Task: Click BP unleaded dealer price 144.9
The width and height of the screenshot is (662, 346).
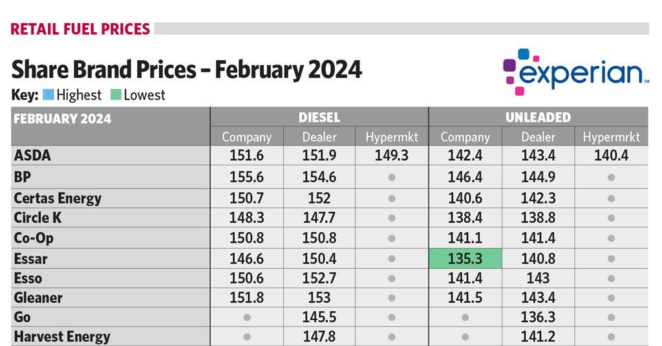Action: tap(538, 177)
